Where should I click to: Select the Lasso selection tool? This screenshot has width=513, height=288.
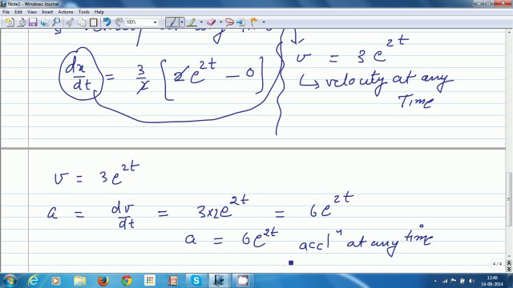[x=229, y=22]
